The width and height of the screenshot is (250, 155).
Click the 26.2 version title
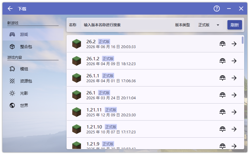pyautogui.click(x=91, y=42)
